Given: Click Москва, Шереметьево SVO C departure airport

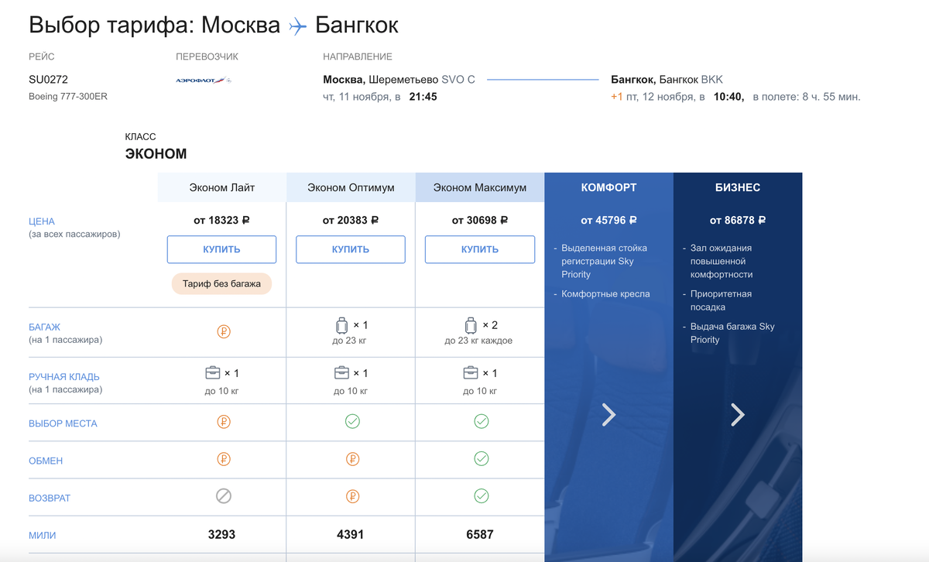Looking at the screenshot, I should point(399,79).
